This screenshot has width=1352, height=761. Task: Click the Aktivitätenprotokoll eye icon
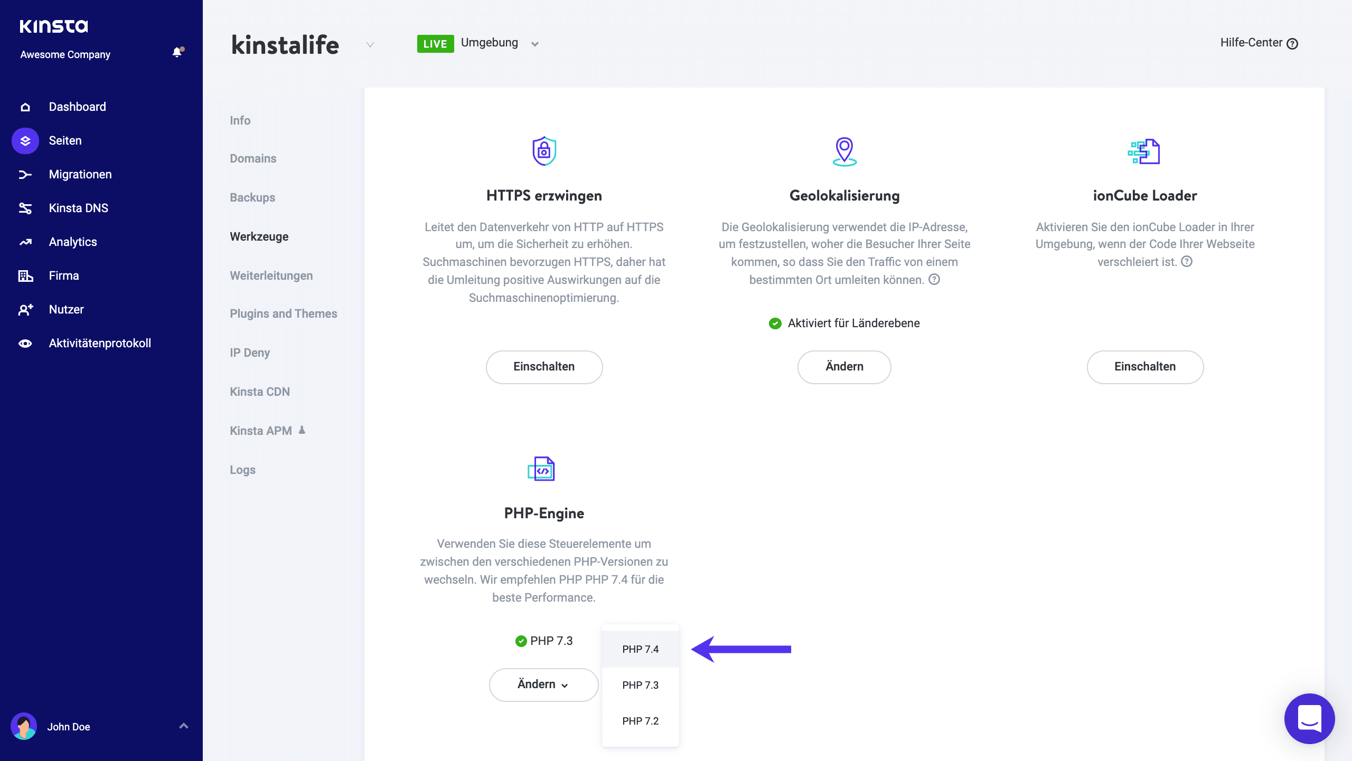pyautogui.click(x=25, y=344)
